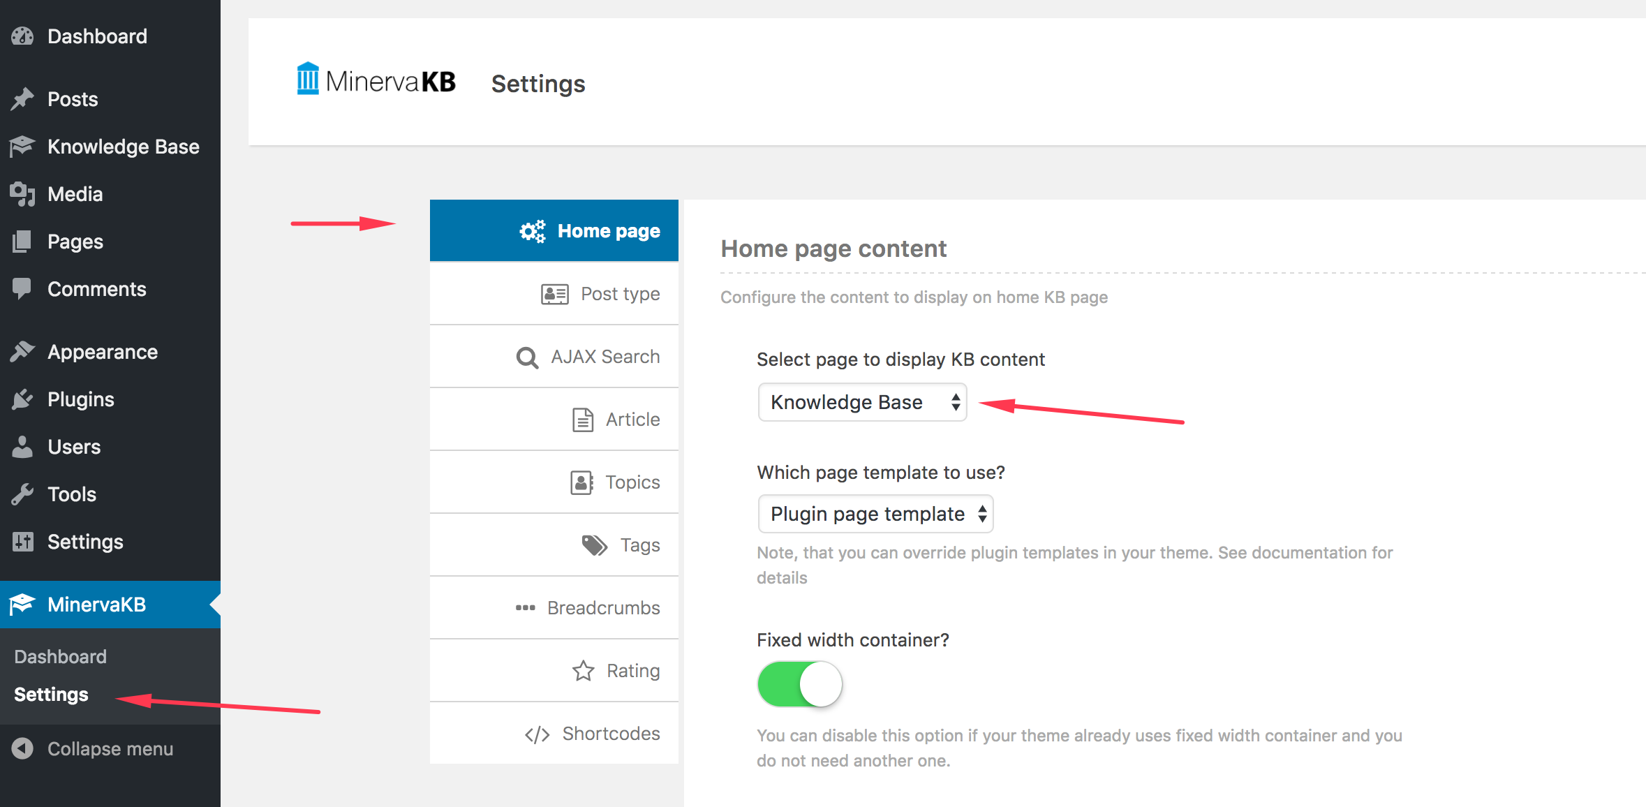
Task: Click the Comments menu item
Action: [x=110, y=289]
